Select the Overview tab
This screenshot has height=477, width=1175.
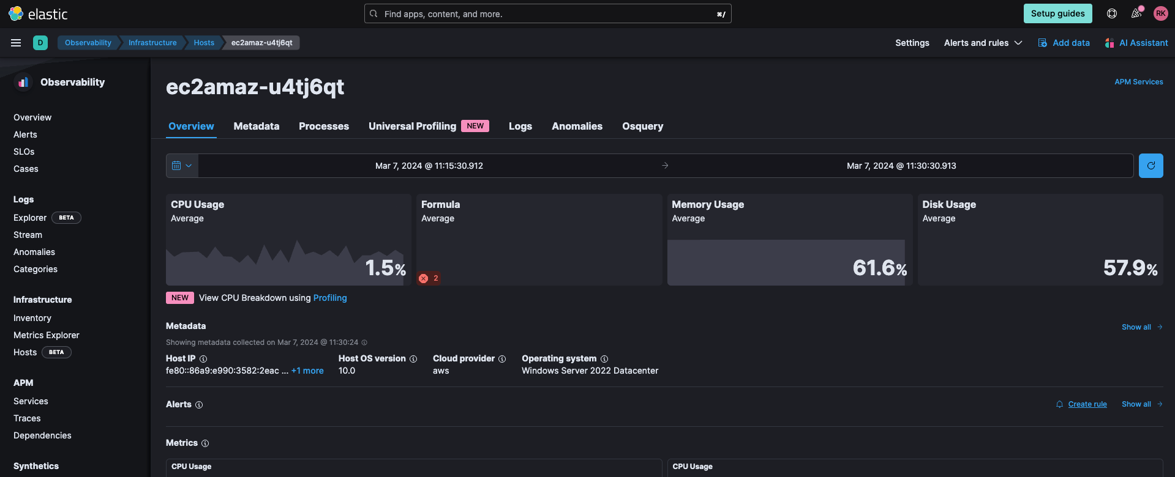click(191, 126)
